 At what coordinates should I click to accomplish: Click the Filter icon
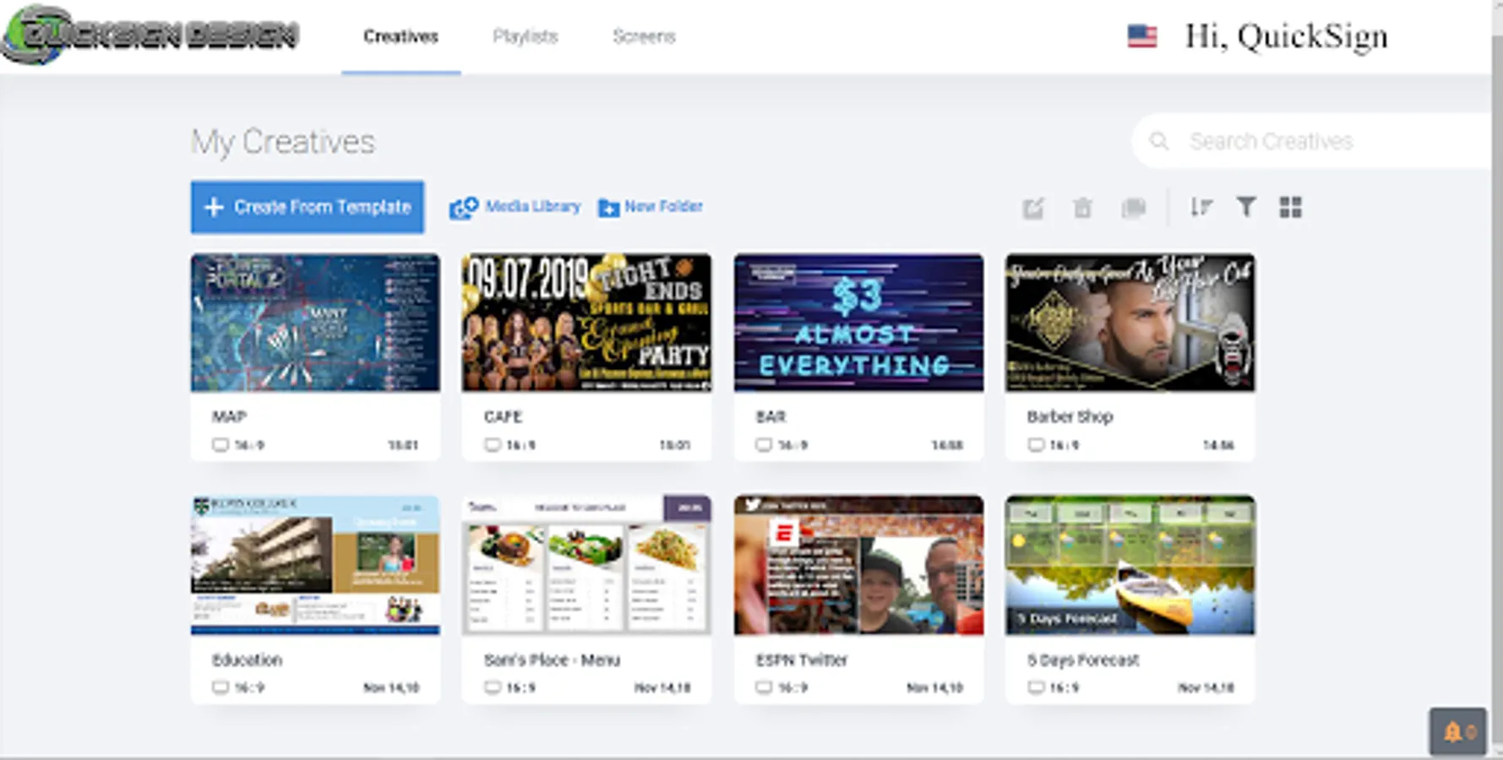pyautogui.click(x=1245, y=207)
